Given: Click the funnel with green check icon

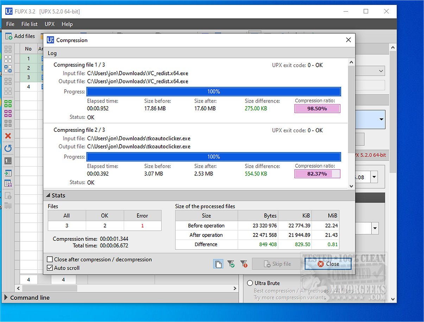Looking at the screenshot, I should 231,264.
